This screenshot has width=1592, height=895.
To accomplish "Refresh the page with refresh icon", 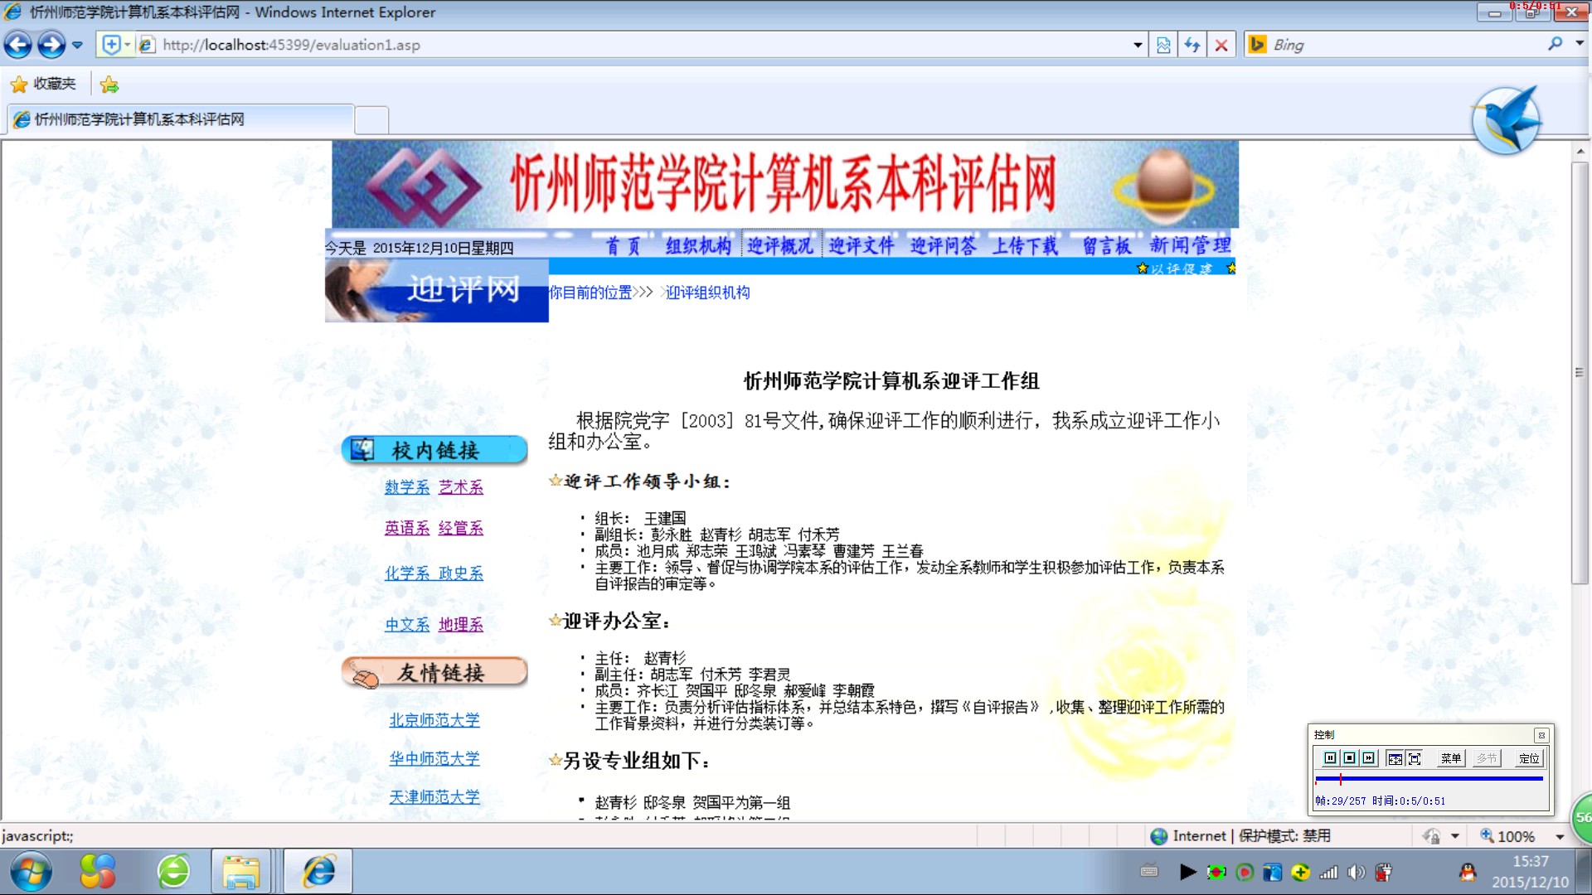I will (x=1192, y=45).
